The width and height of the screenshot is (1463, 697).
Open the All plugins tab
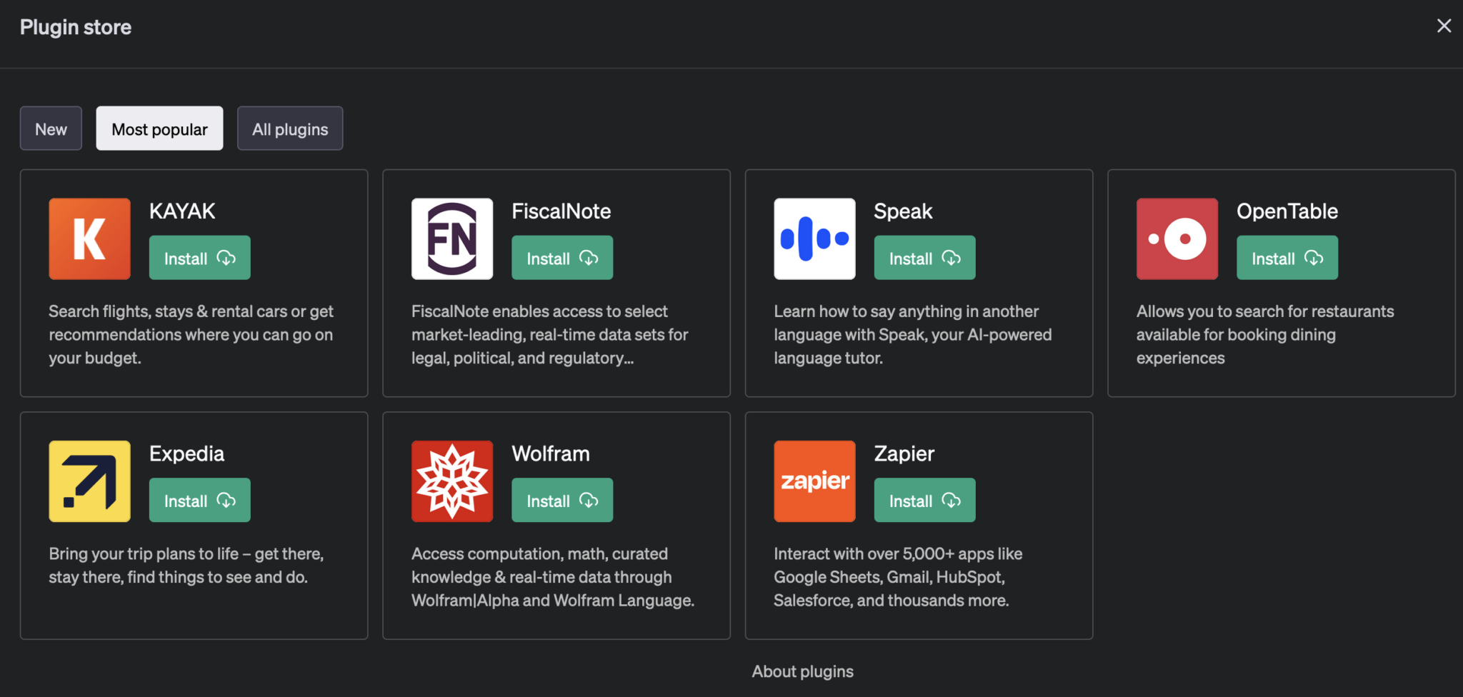289,129
